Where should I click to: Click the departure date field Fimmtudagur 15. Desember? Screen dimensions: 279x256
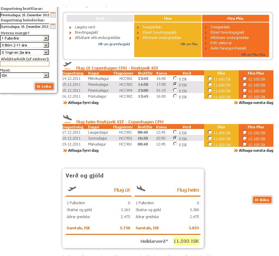[x=25, y=15]
